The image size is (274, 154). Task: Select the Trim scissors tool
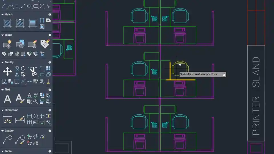pyautogui.click(x=33, y=71)
